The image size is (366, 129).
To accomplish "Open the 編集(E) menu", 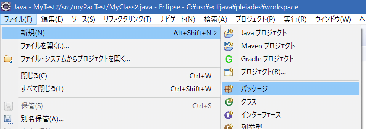I will pos(52,19).
